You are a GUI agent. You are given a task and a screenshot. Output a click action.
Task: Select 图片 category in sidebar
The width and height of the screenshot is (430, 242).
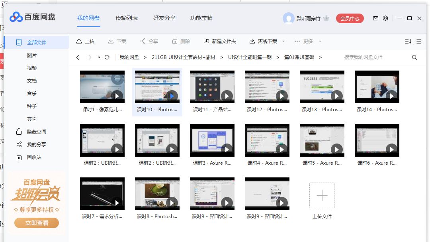point(32,55)
